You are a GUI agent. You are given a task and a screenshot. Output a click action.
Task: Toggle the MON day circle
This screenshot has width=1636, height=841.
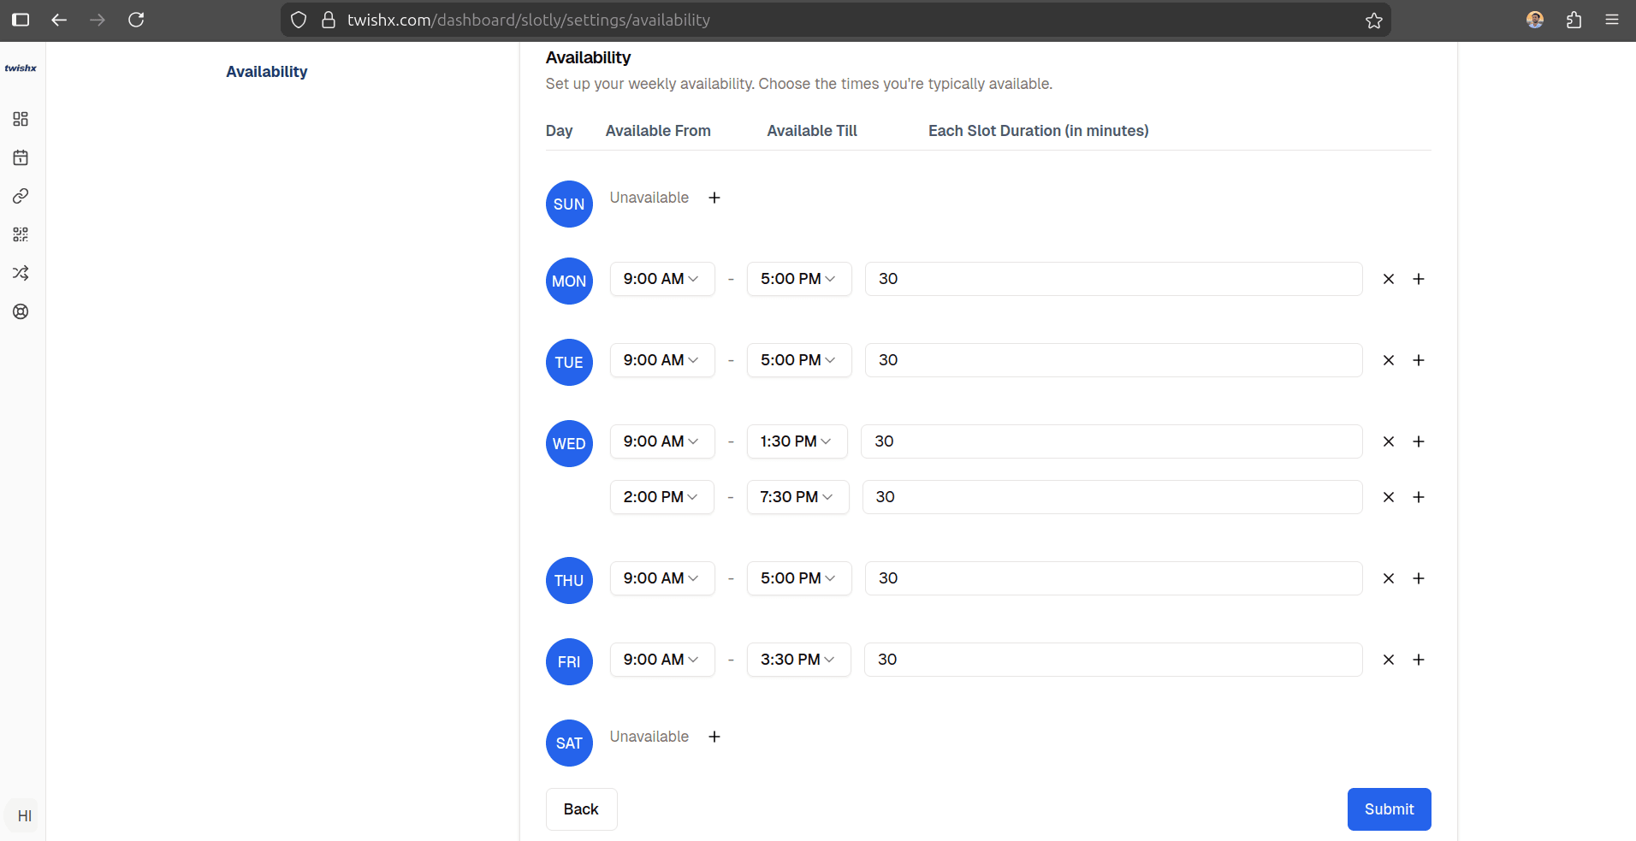point(569,281)
